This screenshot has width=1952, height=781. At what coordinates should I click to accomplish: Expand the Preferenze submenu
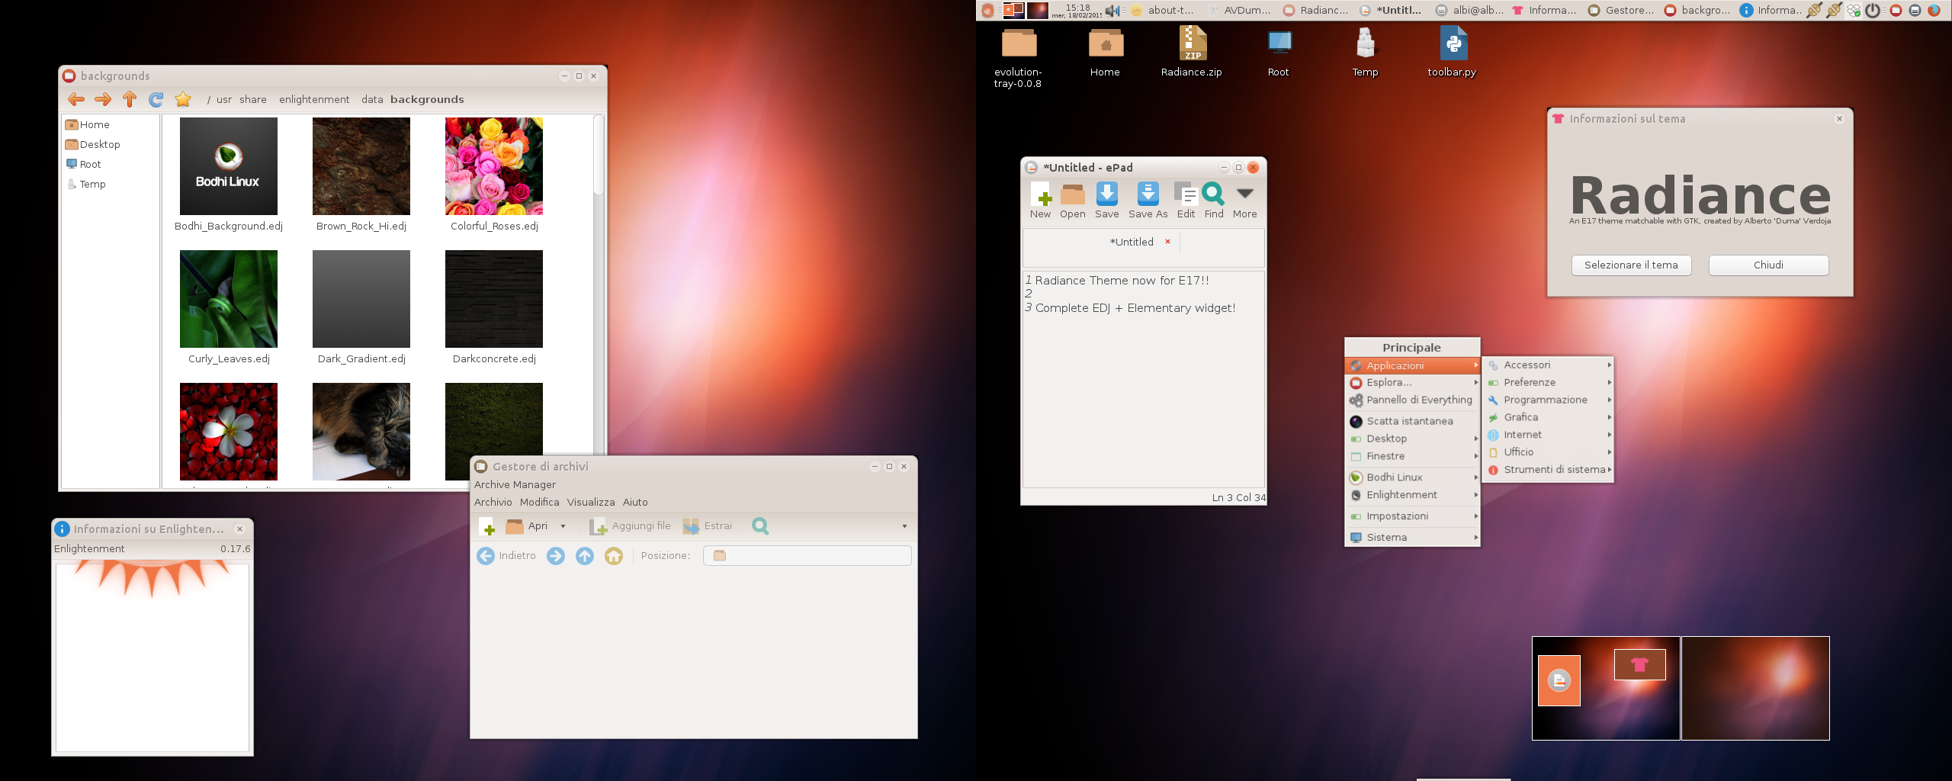pos(1549,383)
